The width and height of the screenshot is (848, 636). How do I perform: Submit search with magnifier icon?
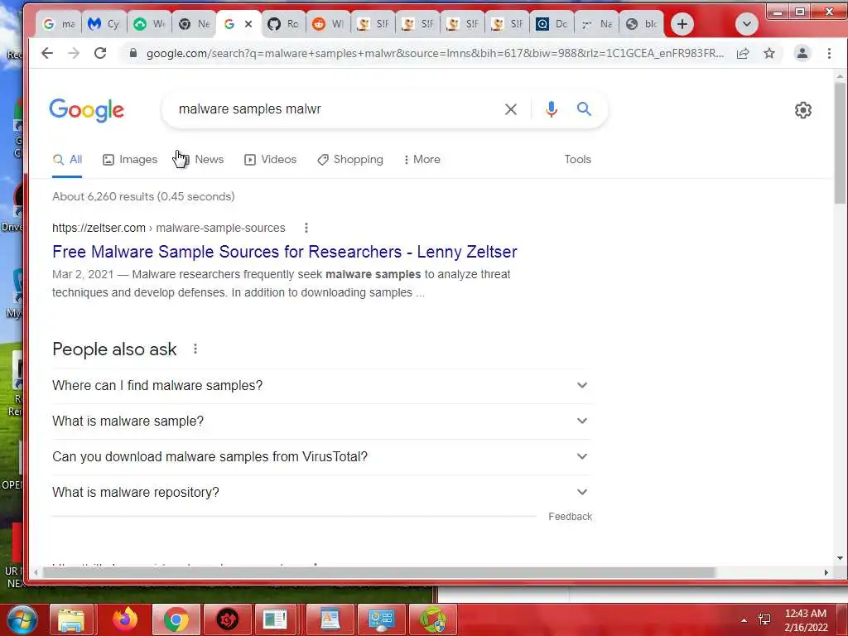[584, 109]
